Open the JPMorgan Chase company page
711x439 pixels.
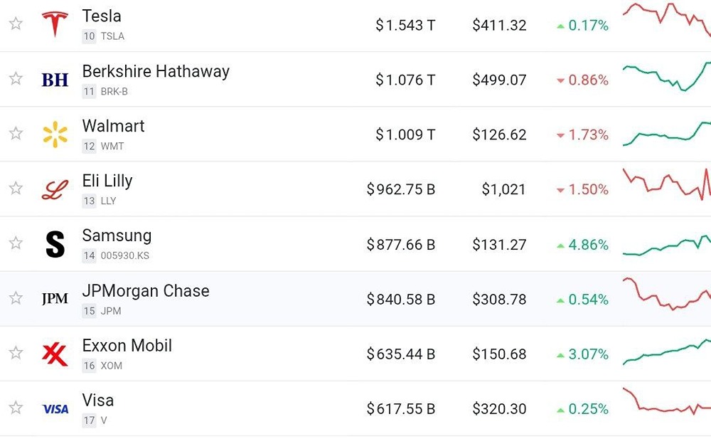tap(146, 291)
